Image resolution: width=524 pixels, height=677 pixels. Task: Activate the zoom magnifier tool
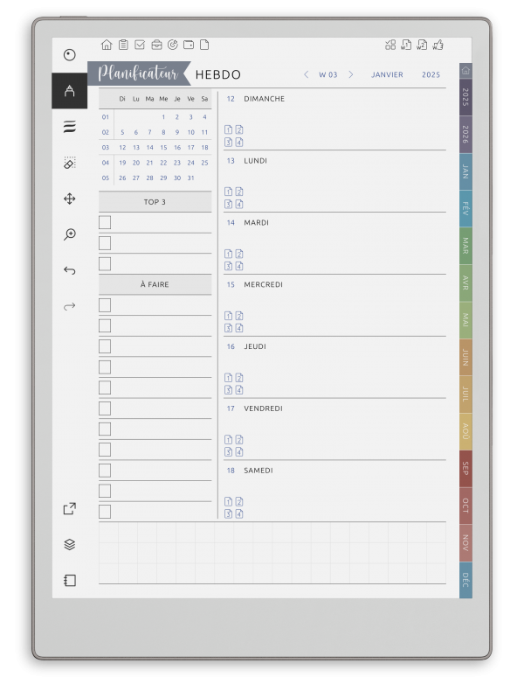point(69,234)
